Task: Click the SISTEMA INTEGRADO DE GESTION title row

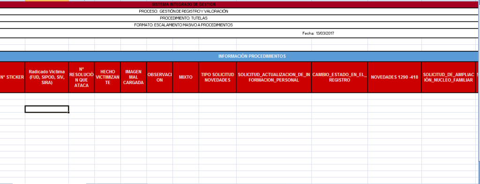Action: pyautogui.click(x=239, y=5)
